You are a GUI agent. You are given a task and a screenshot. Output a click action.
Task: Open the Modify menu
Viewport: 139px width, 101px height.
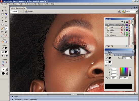coord(21,4)
